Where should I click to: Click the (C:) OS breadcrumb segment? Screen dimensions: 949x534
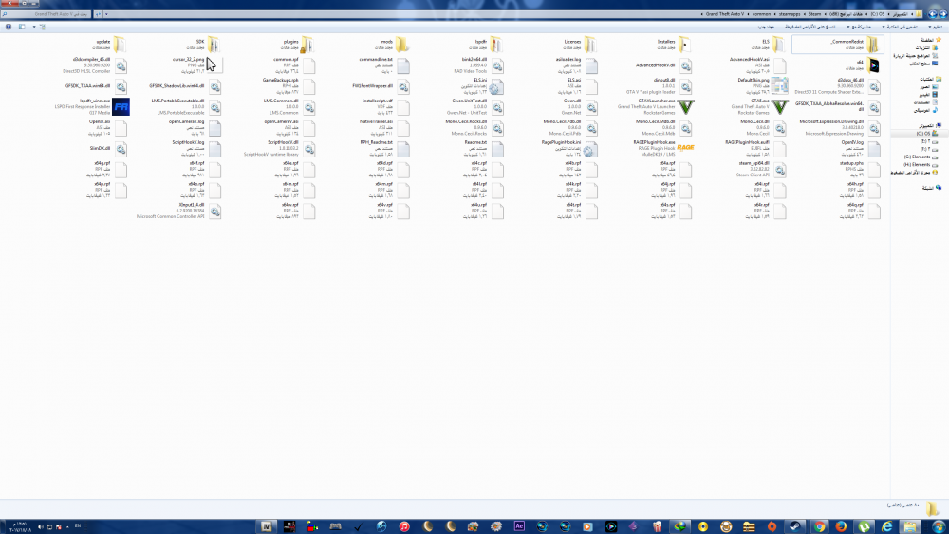click(x=878, y=14)
